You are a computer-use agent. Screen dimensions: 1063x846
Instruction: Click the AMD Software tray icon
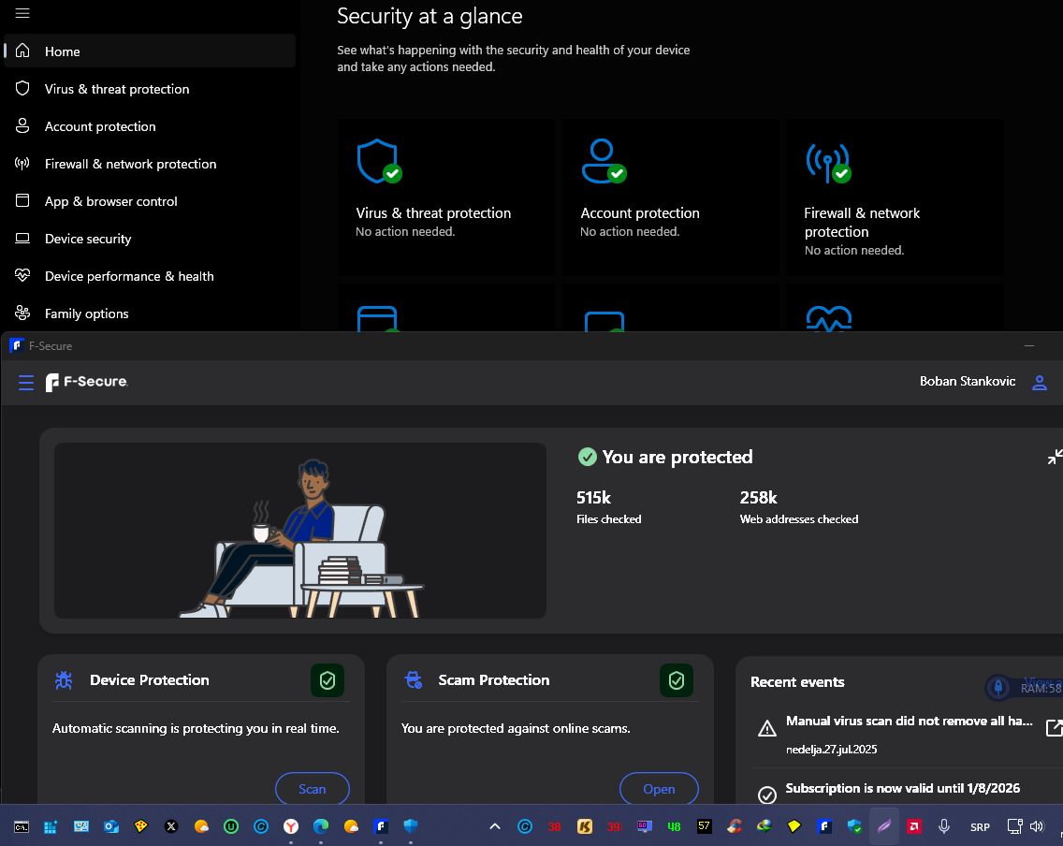click(x=914, y=826)
